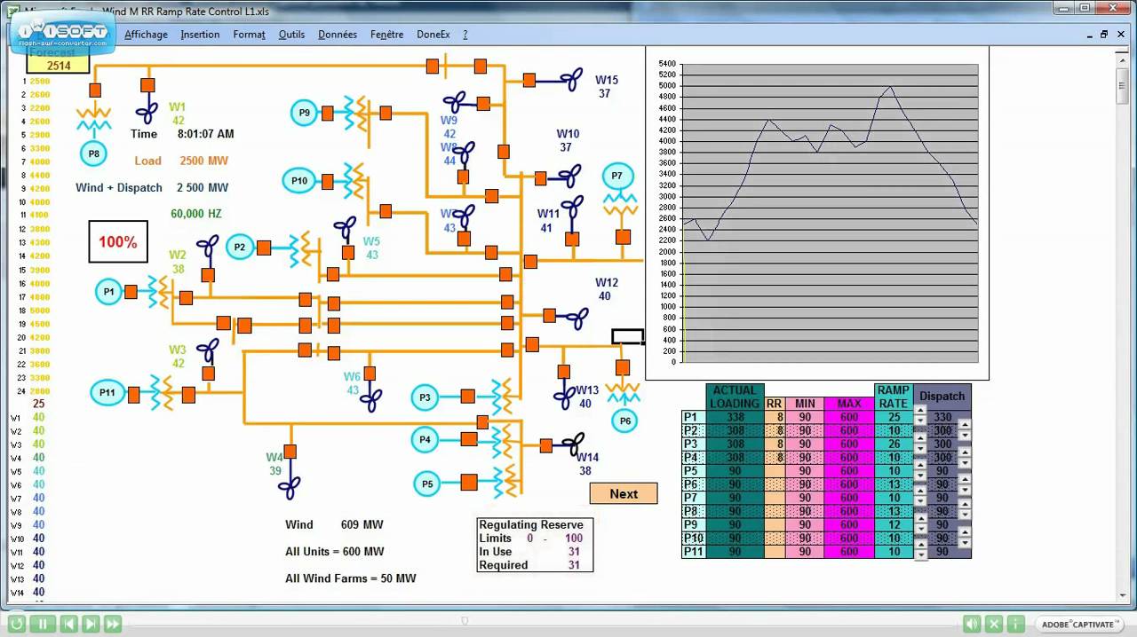Open the Captivate info icon
1137x637 pixels.
1016,625
